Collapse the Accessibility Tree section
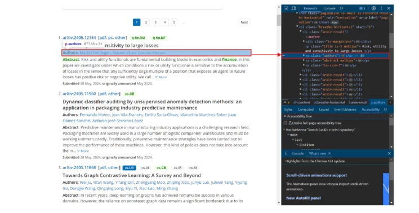This screenshot has width=419, height=213. click(x=285, y=116)
